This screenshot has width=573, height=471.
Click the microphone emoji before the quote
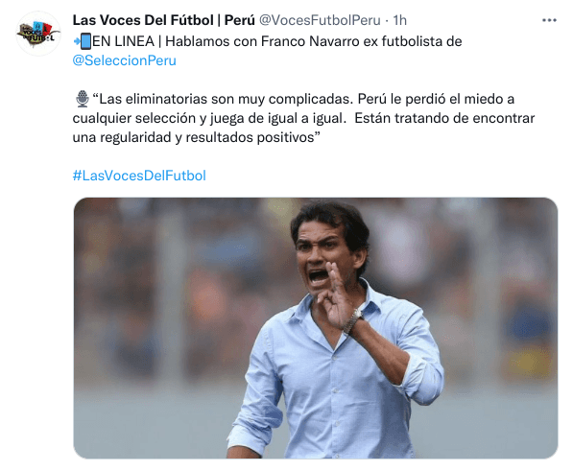(83, 99)
